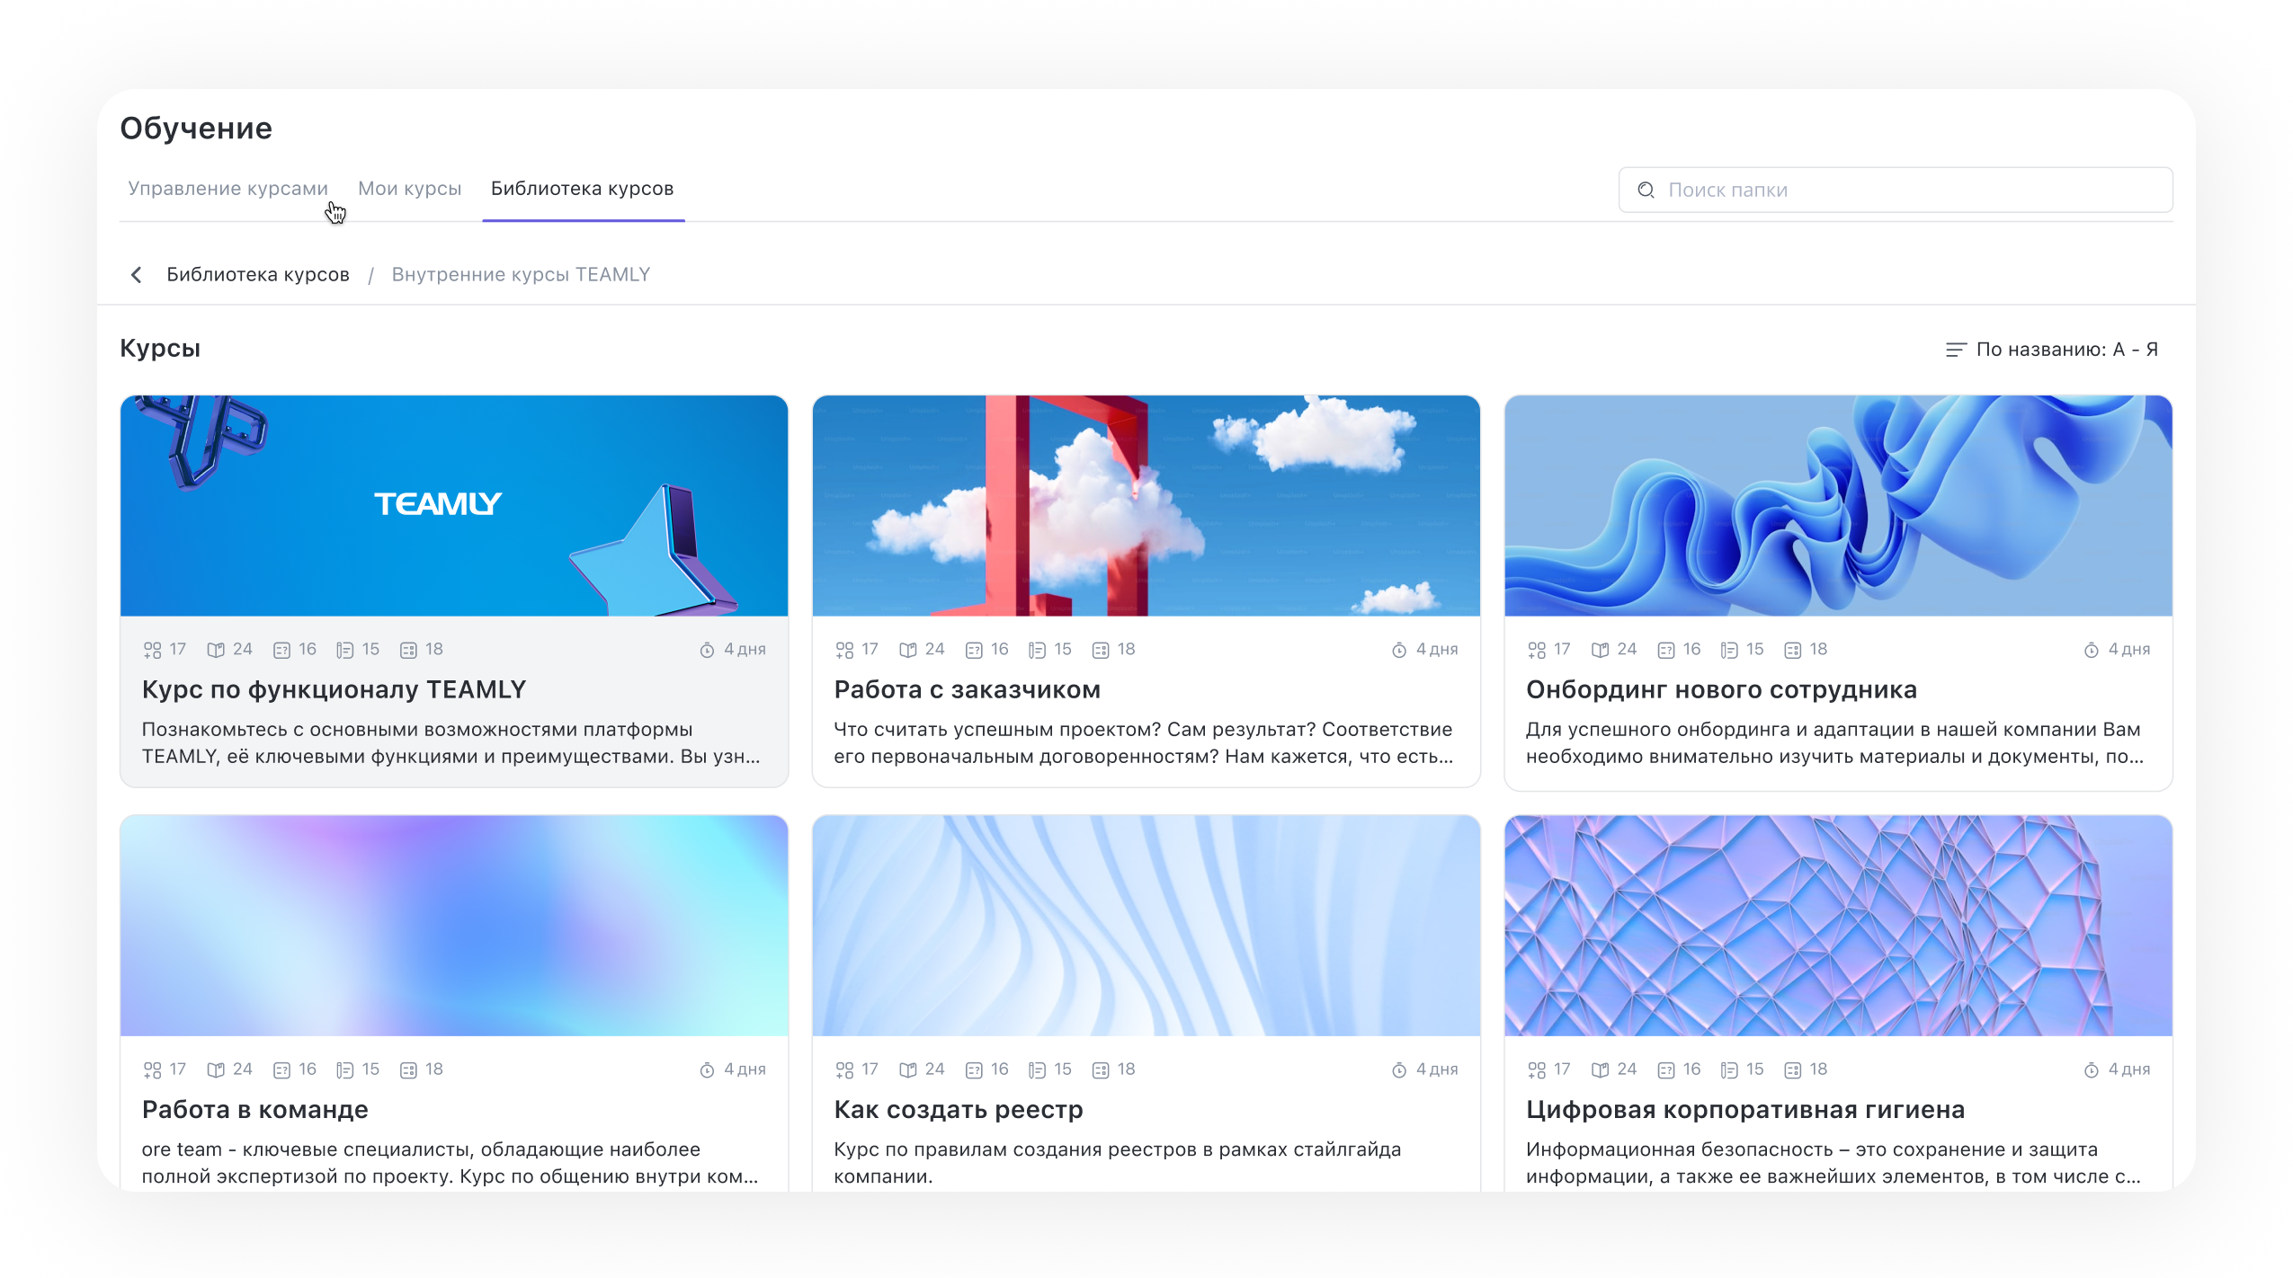The width and height of the screenshot is (2293, 1278).
Task: Click the Обучение page title
Action: pyautogui.click(x=196, y=129)
